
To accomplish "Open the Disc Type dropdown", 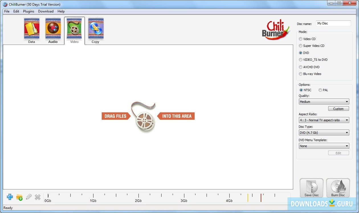I will pyautogui.click(x=324, y=133).
